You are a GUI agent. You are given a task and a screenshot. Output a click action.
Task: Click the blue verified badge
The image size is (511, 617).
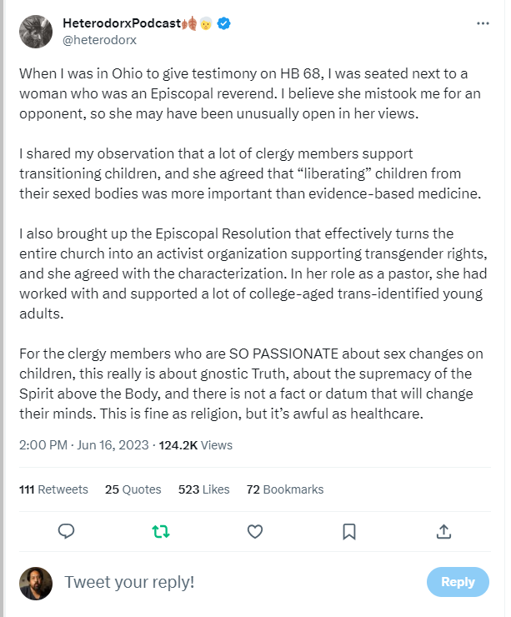[x=223, y=23]
